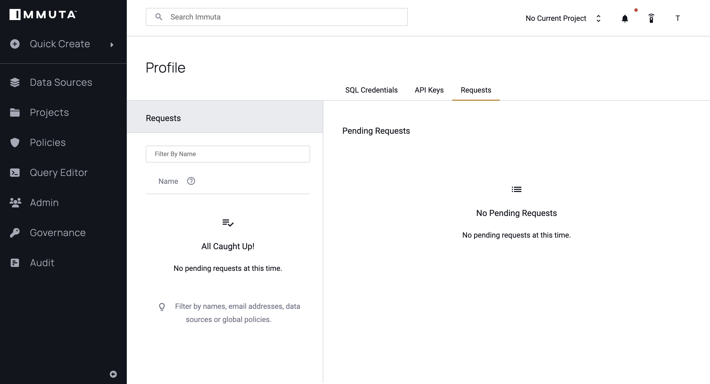Expand the Quick Create arrow
This screenshot has height=384, width=710.
(x=112, y=45)
